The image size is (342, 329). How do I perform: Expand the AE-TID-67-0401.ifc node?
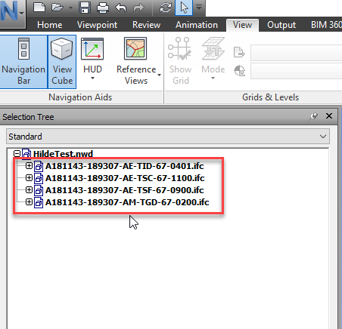29,165
